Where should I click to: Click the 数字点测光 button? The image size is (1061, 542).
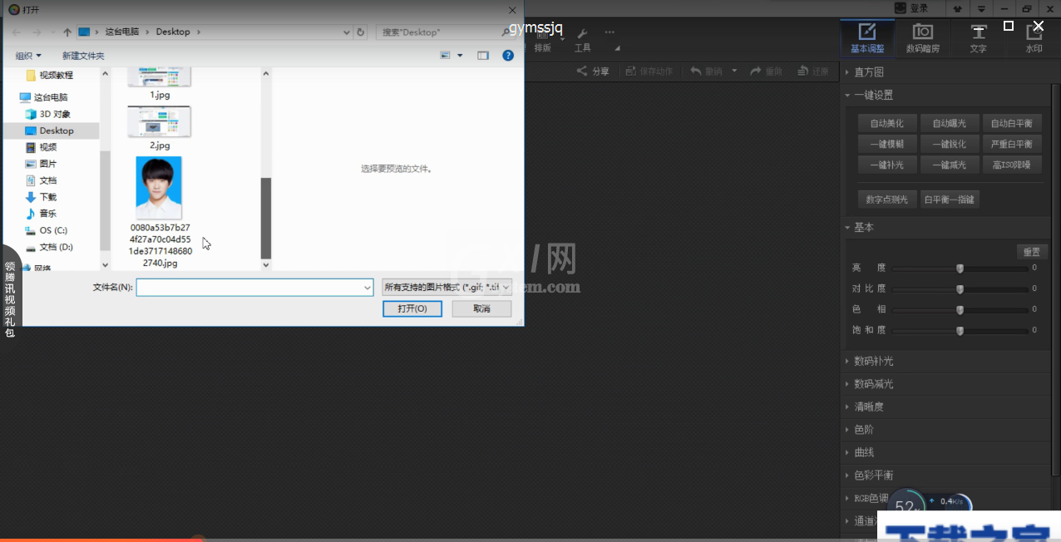pos(887,200)
